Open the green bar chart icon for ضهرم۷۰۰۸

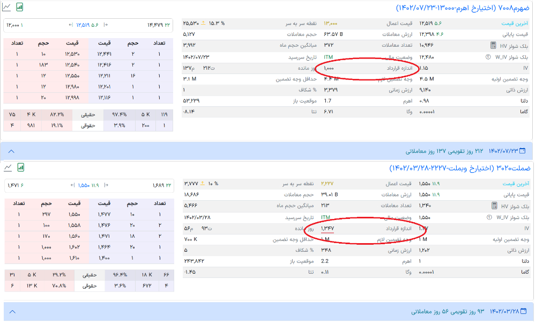(19, 7)
